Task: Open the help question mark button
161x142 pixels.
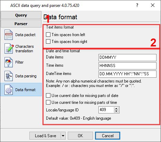Action: click(x=137, y=5)
